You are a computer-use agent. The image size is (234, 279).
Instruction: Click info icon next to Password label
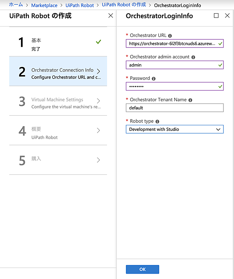point(154,78)
